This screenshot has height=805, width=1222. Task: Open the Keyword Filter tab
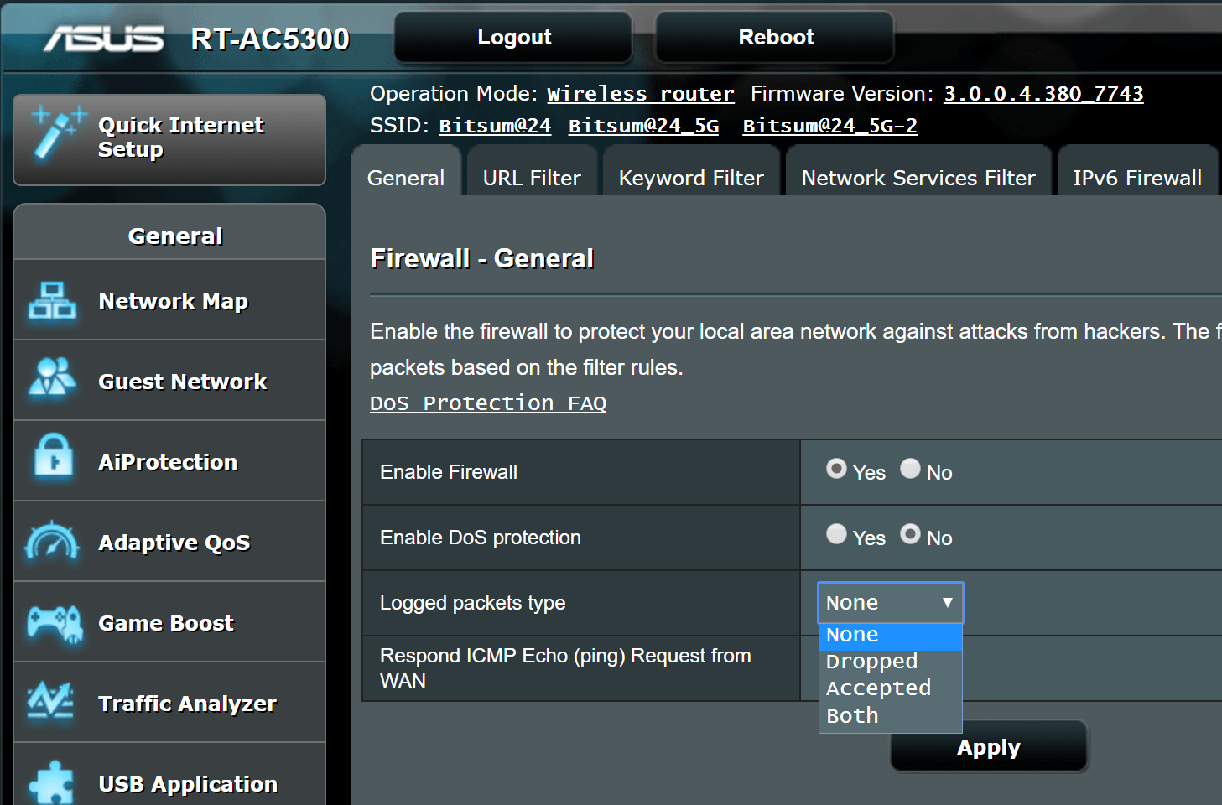pyautogui.click(x=691, y=171)
